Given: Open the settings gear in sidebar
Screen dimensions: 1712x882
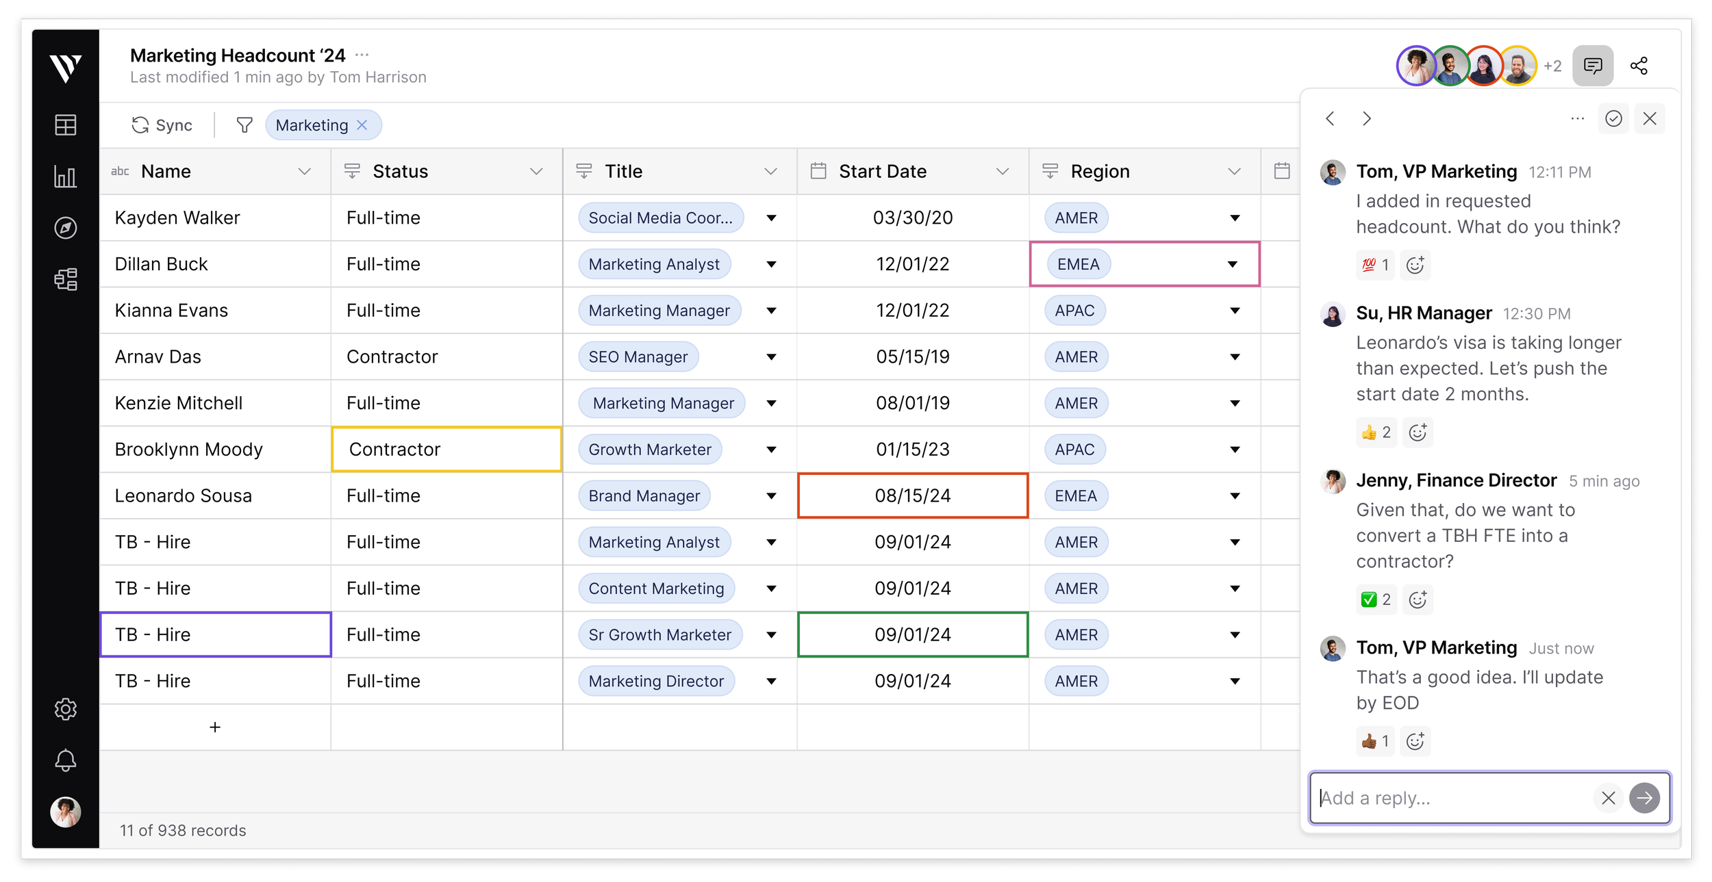Looking at the screenshot, I should pos(66,709).
